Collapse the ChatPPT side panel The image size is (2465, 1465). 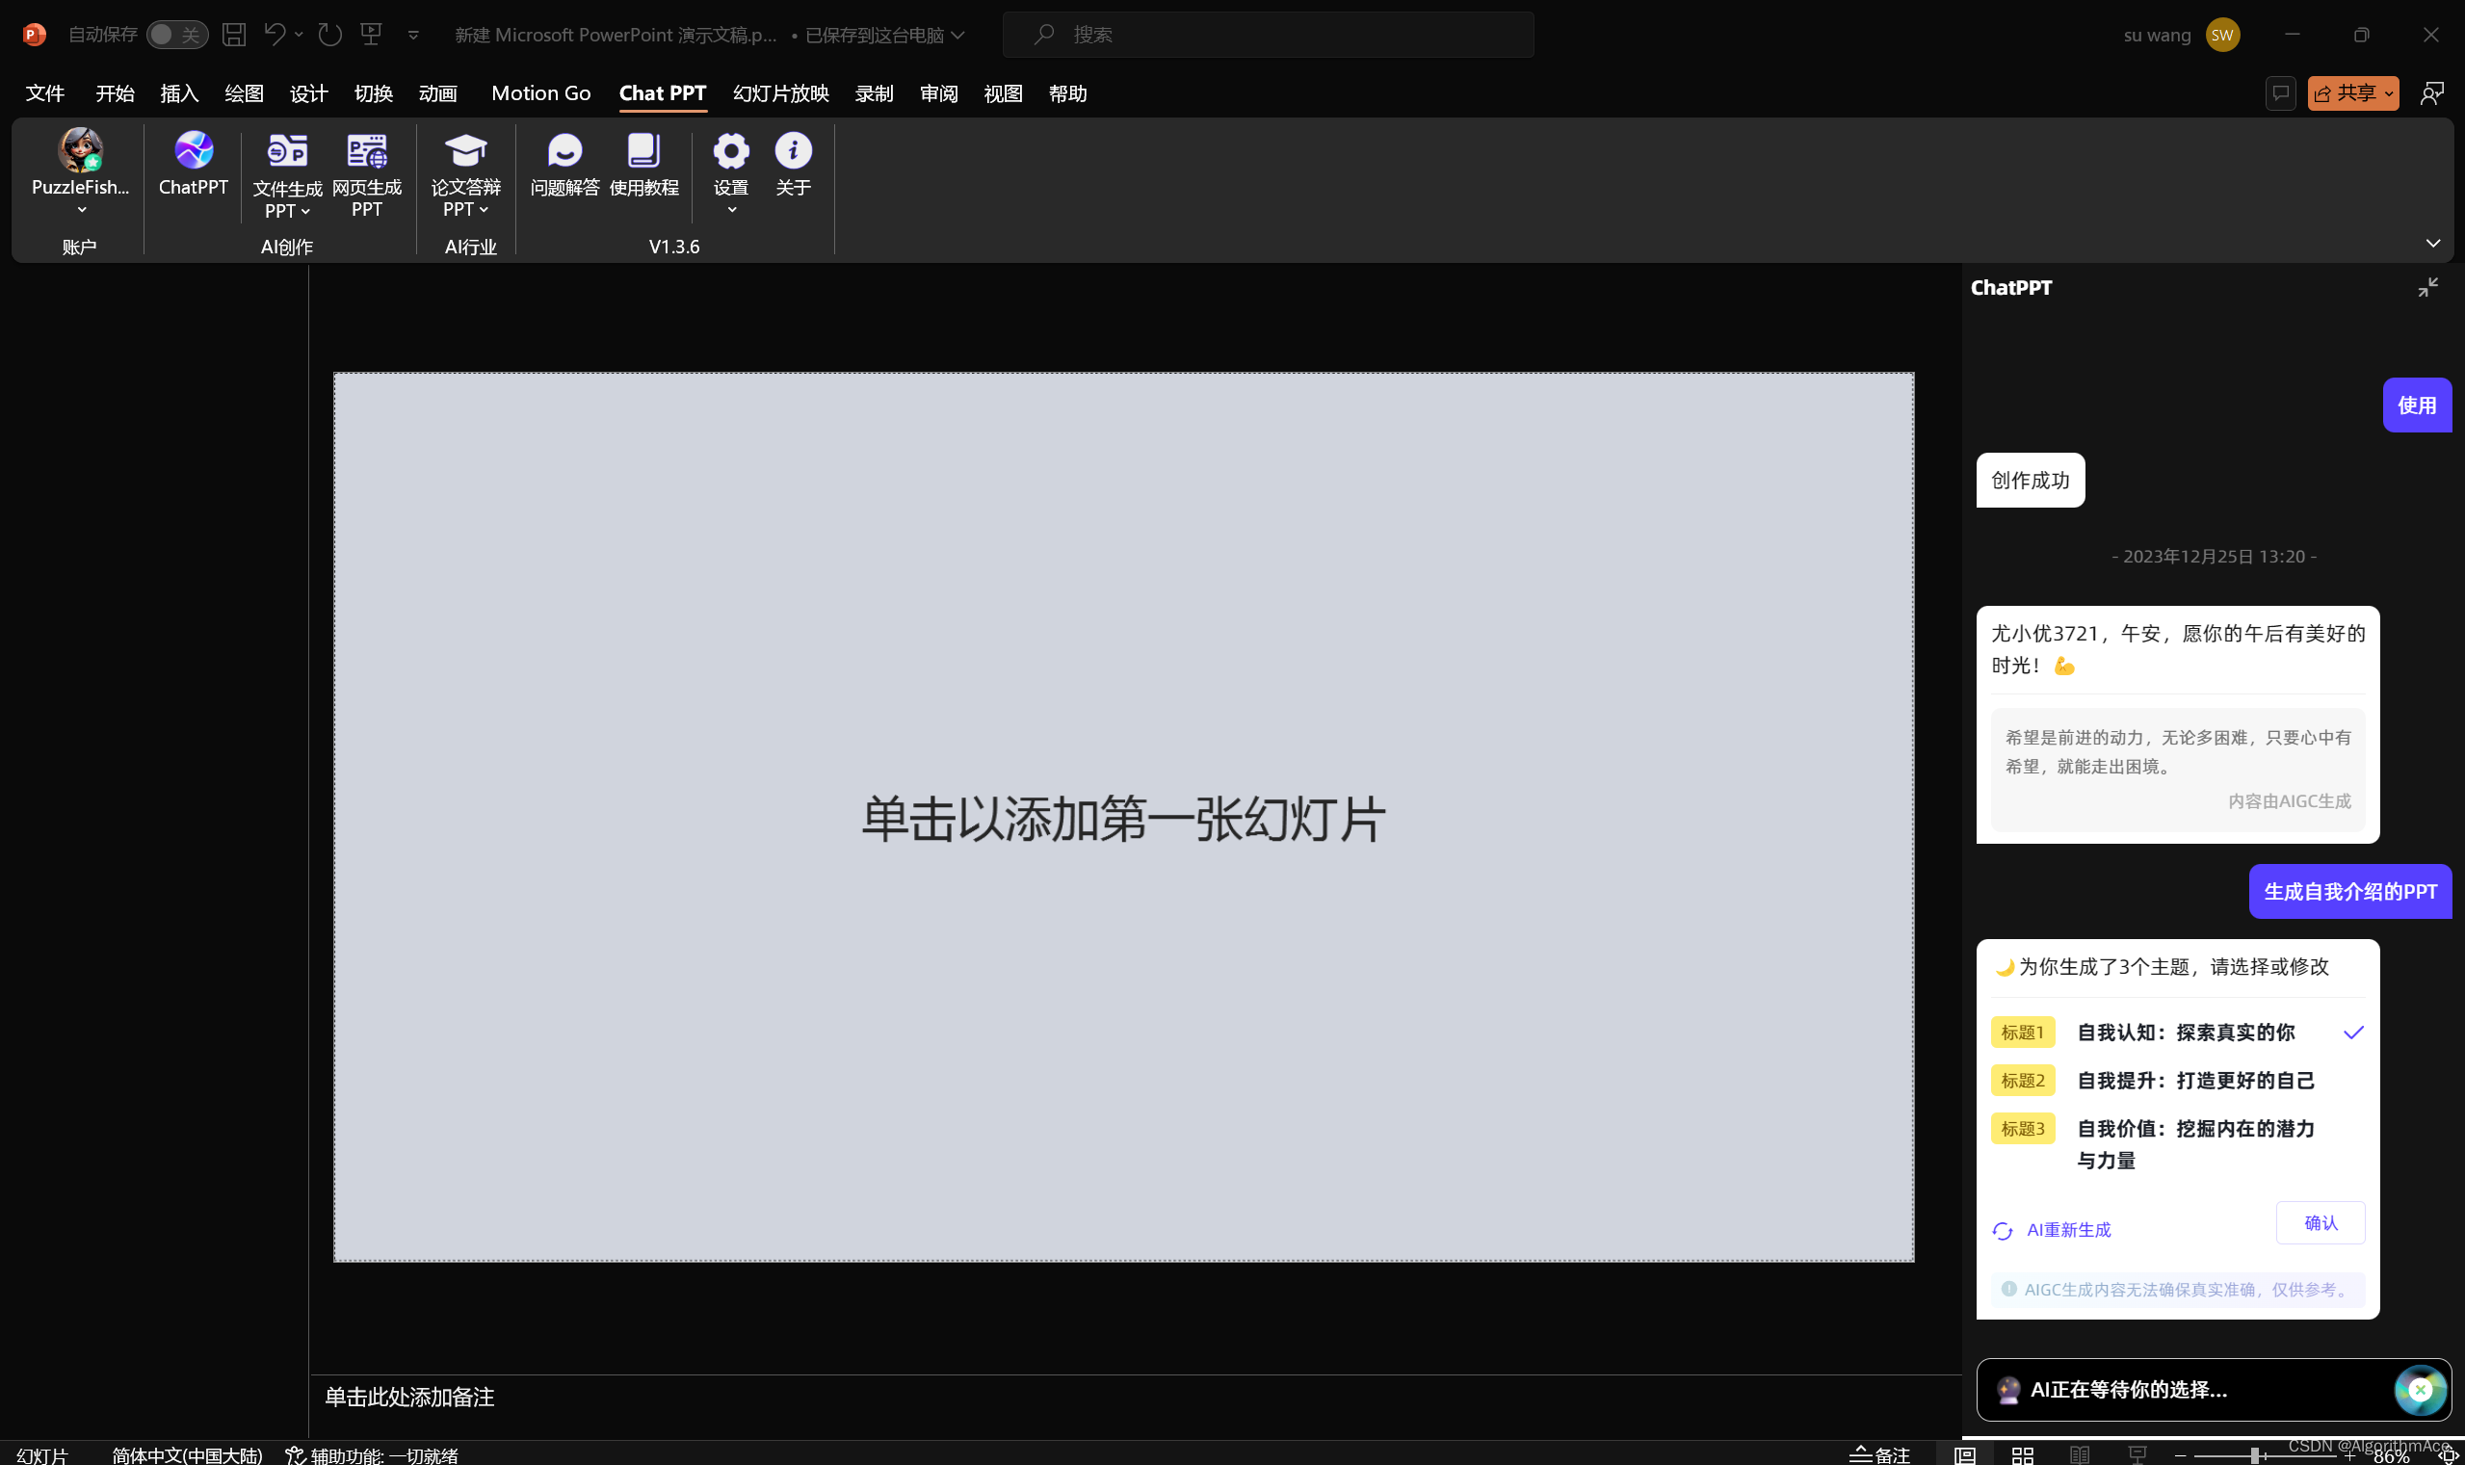2427,287
